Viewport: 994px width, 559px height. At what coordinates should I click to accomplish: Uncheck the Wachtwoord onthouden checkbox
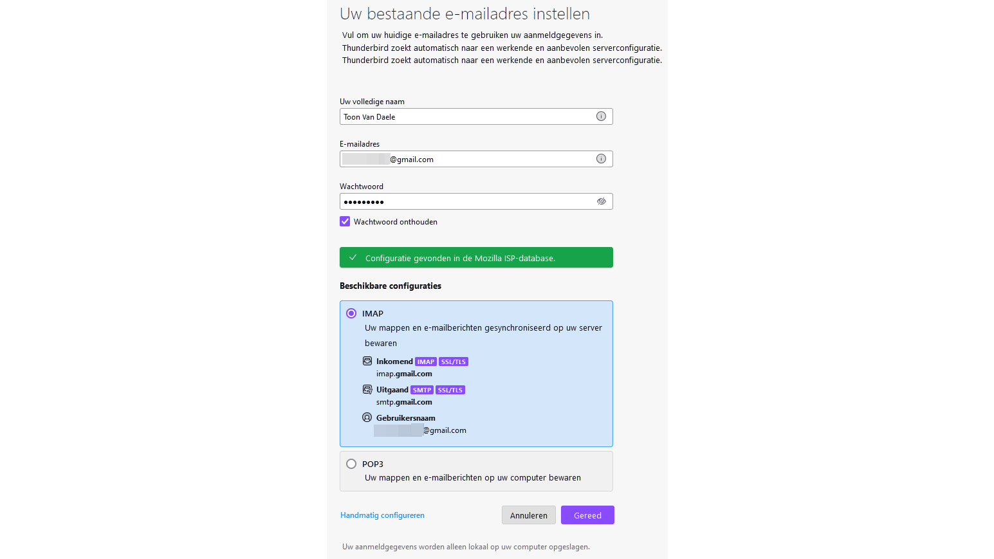pyautogui.click(x=345, y=221)
